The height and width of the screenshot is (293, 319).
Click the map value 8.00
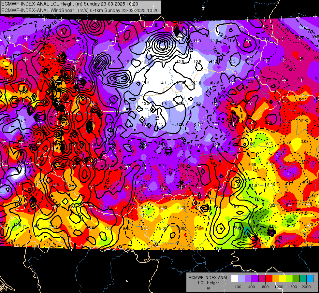coord(291,226)
